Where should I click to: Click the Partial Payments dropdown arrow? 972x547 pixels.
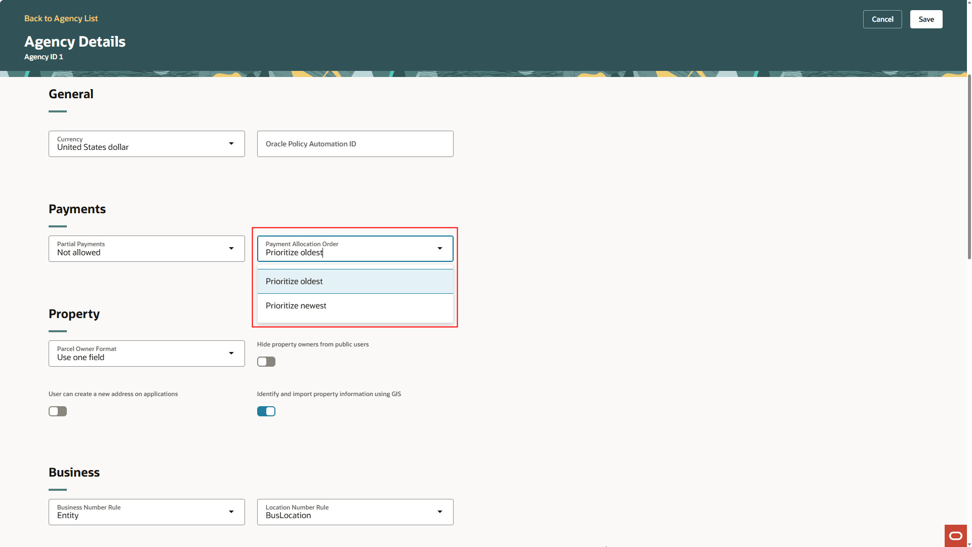pyautogui.click(x=231, y=248)
